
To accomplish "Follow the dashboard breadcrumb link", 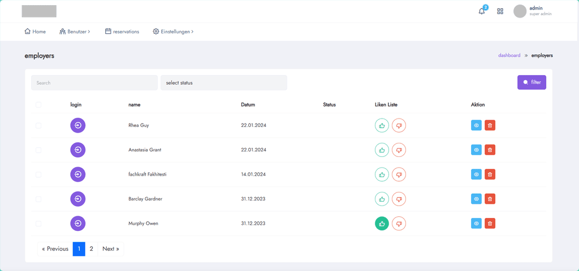I will (x=509, y=55).
